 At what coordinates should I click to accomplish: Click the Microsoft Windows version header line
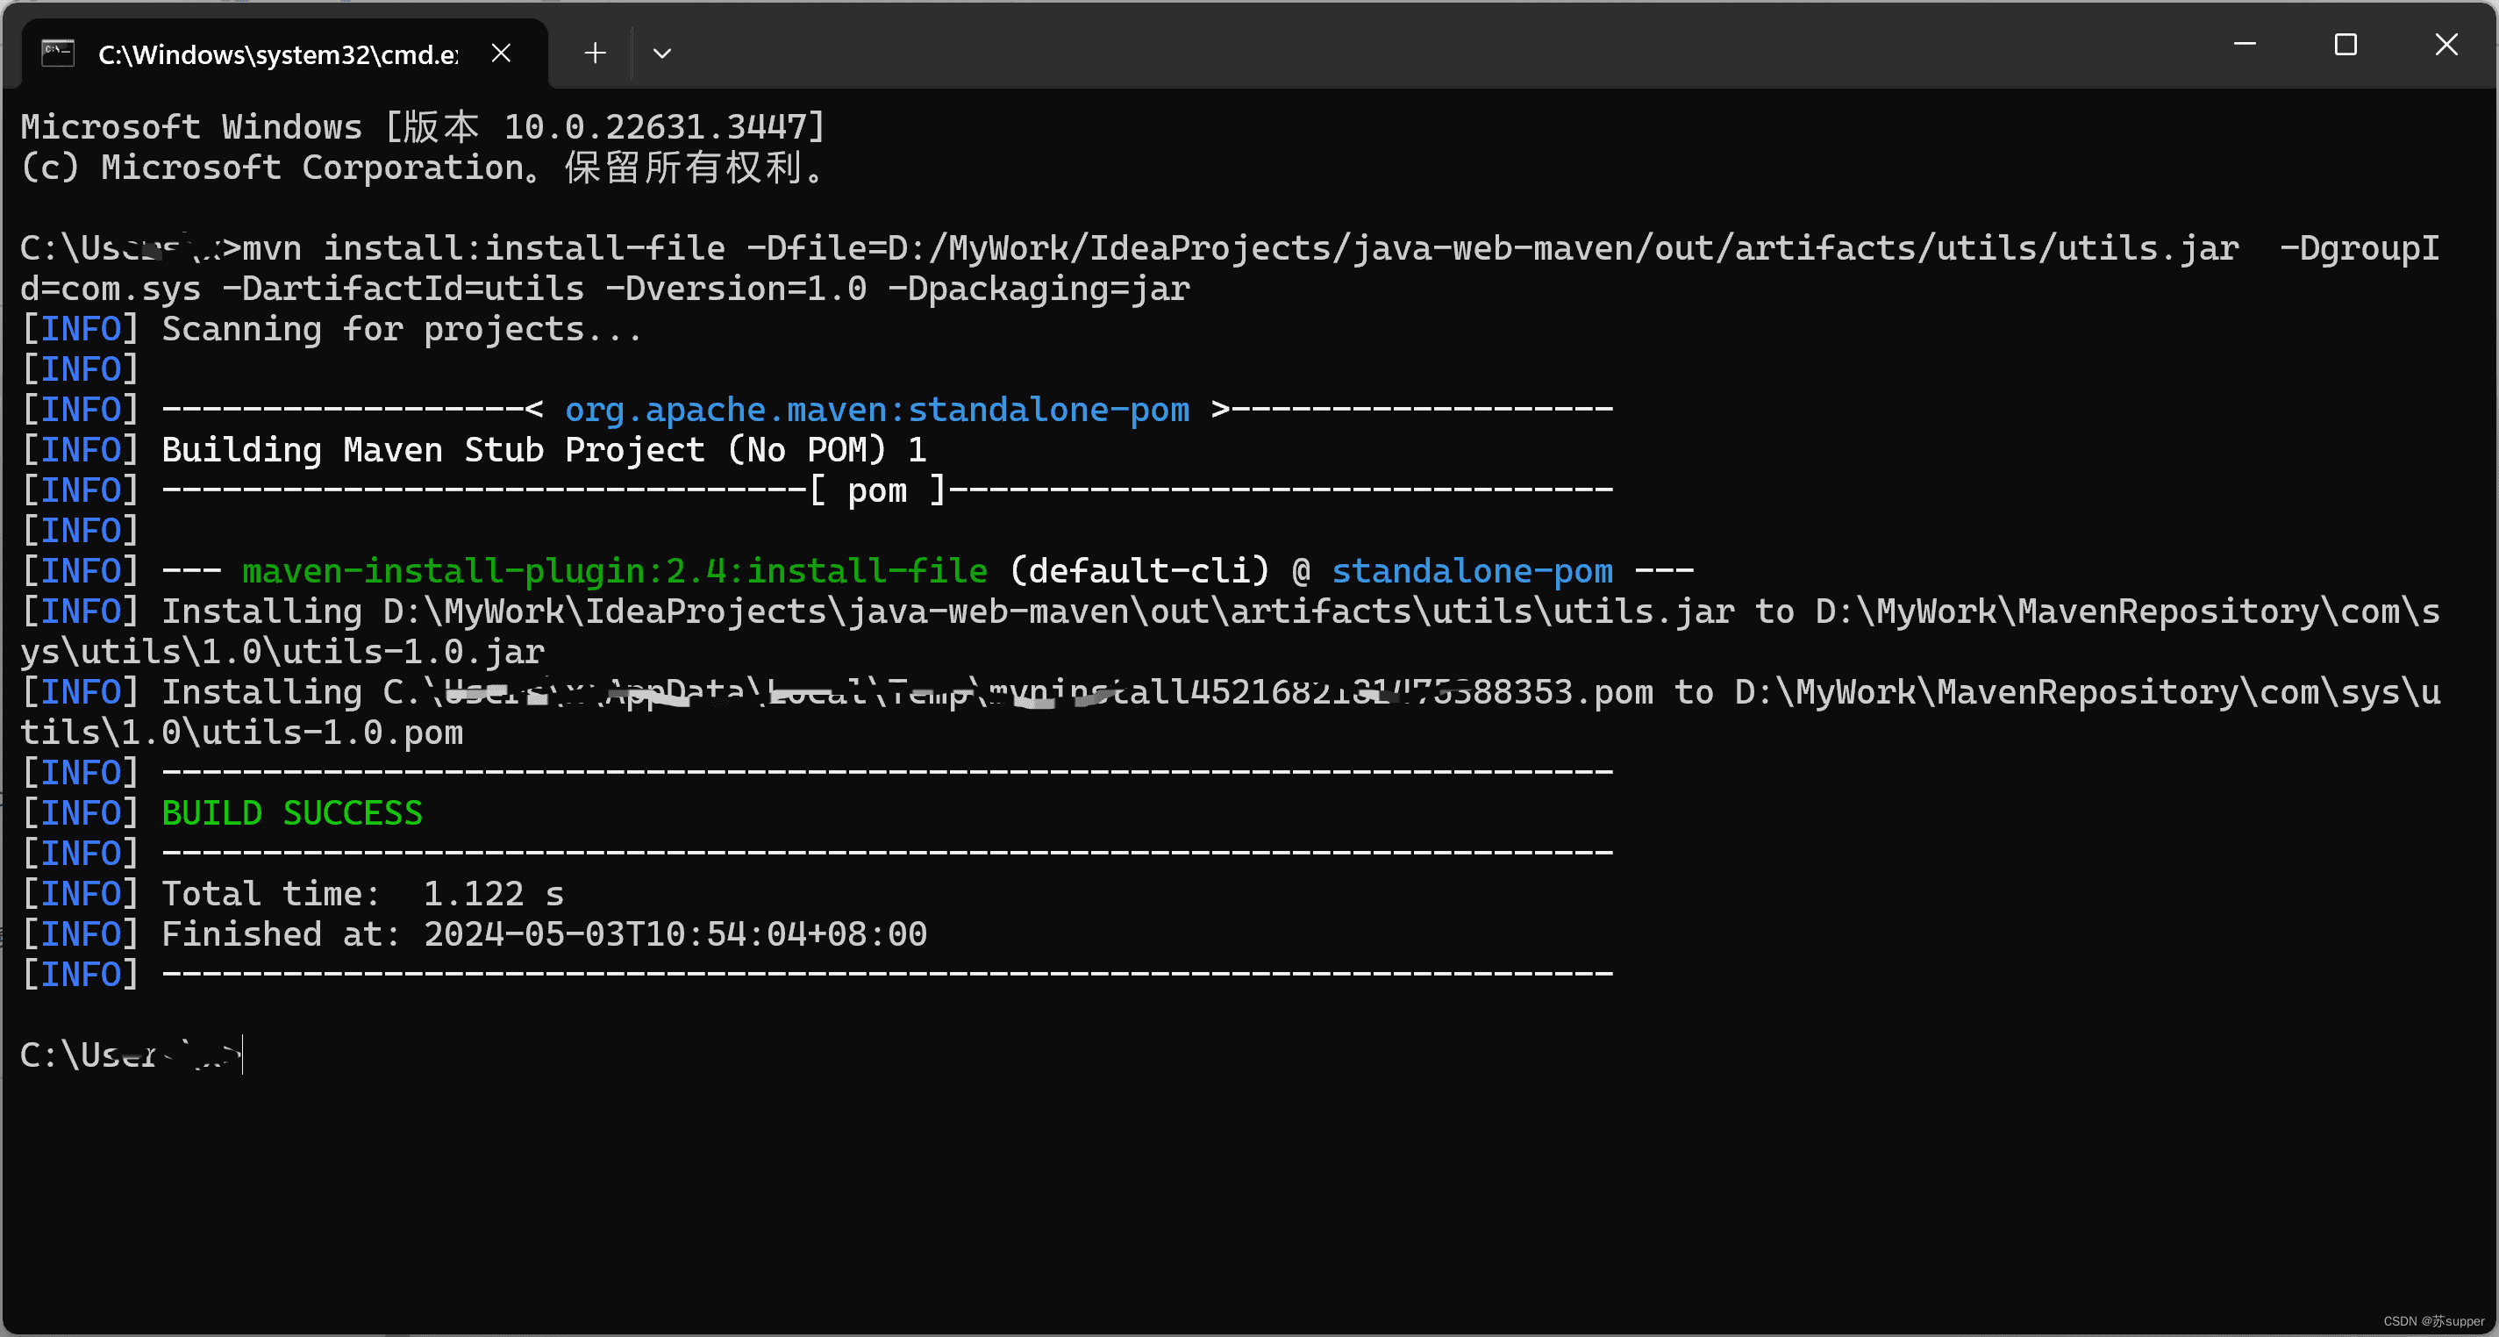423,127
